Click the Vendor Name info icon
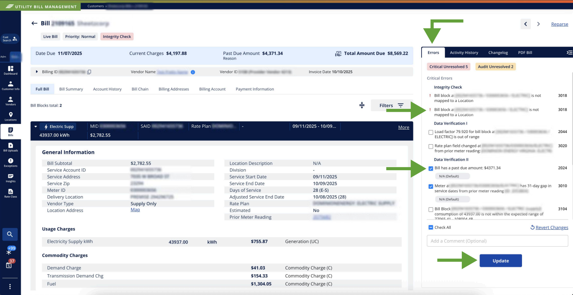573x295 pixels. pyautogui.click(x=193, y=72)
